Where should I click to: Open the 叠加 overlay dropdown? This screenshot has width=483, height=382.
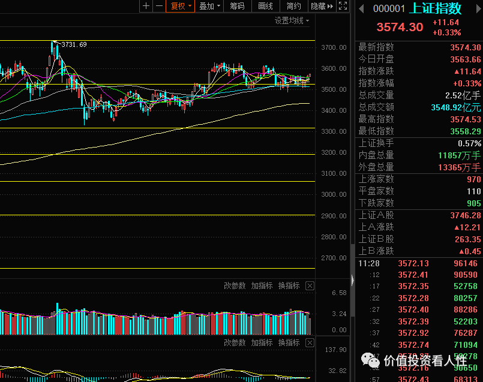tap(209, 6)
